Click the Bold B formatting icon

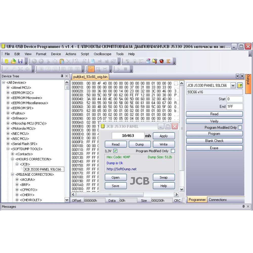click(x=41, y=69)
